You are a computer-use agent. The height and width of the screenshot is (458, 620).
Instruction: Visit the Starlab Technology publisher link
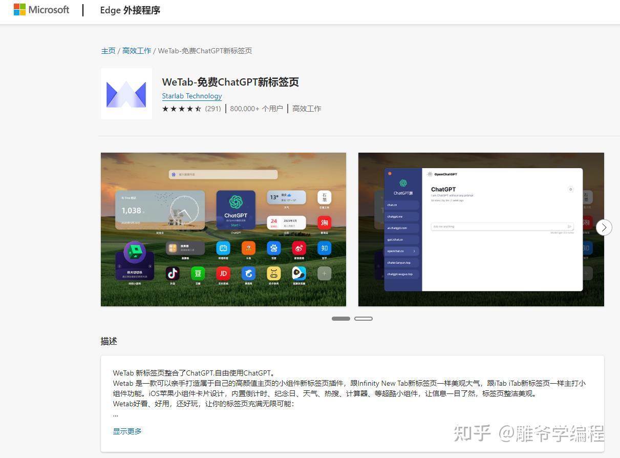tap(191, 96)
